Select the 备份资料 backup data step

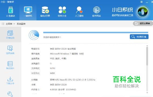coord(10,65)
